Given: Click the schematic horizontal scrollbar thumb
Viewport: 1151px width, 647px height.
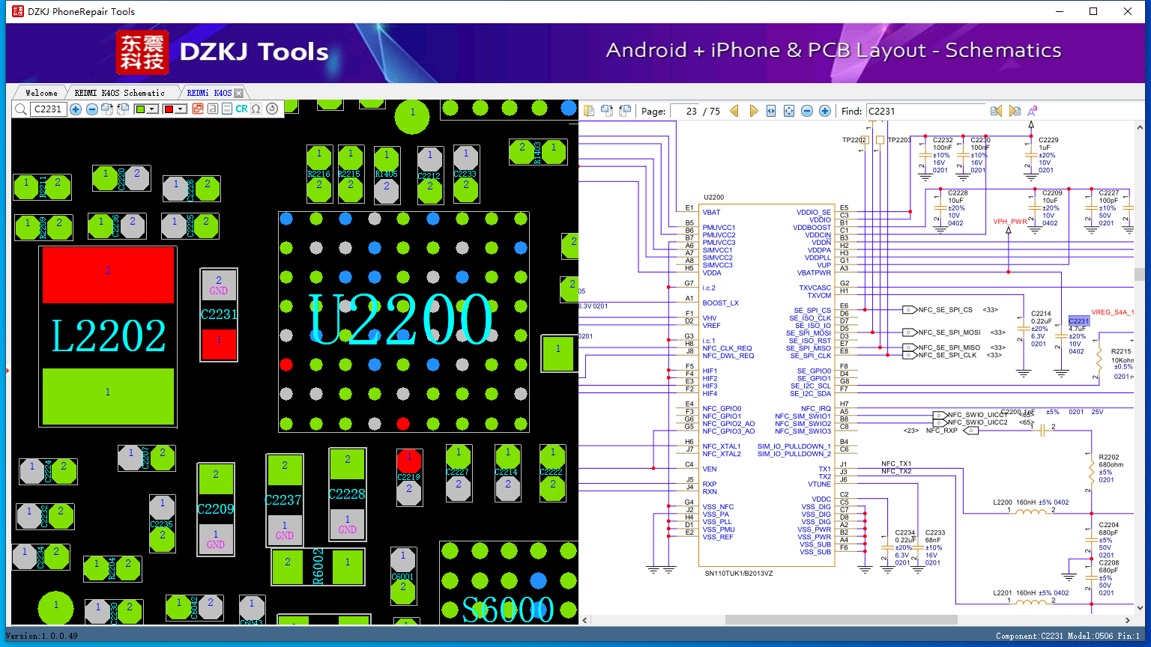Looking at the screenshot, I should click(x=841, y=619).
